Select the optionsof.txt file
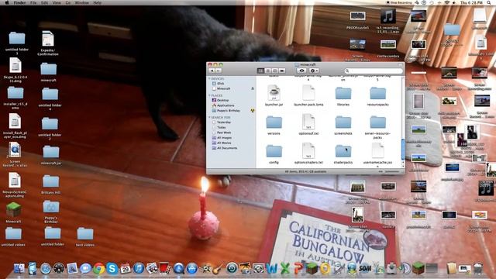 [308, 122]
